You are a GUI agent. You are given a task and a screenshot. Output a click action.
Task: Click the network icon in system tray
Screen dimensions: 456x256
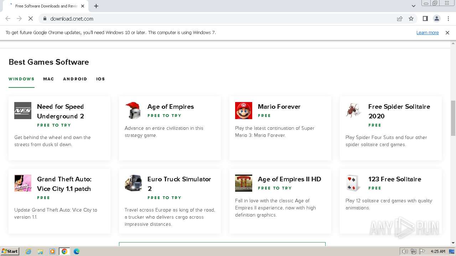click(414, 251)
